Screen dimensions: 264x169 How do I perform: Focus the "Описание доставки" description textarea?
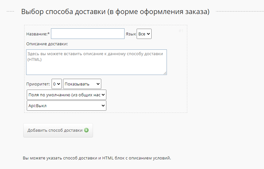coord(96,62)
